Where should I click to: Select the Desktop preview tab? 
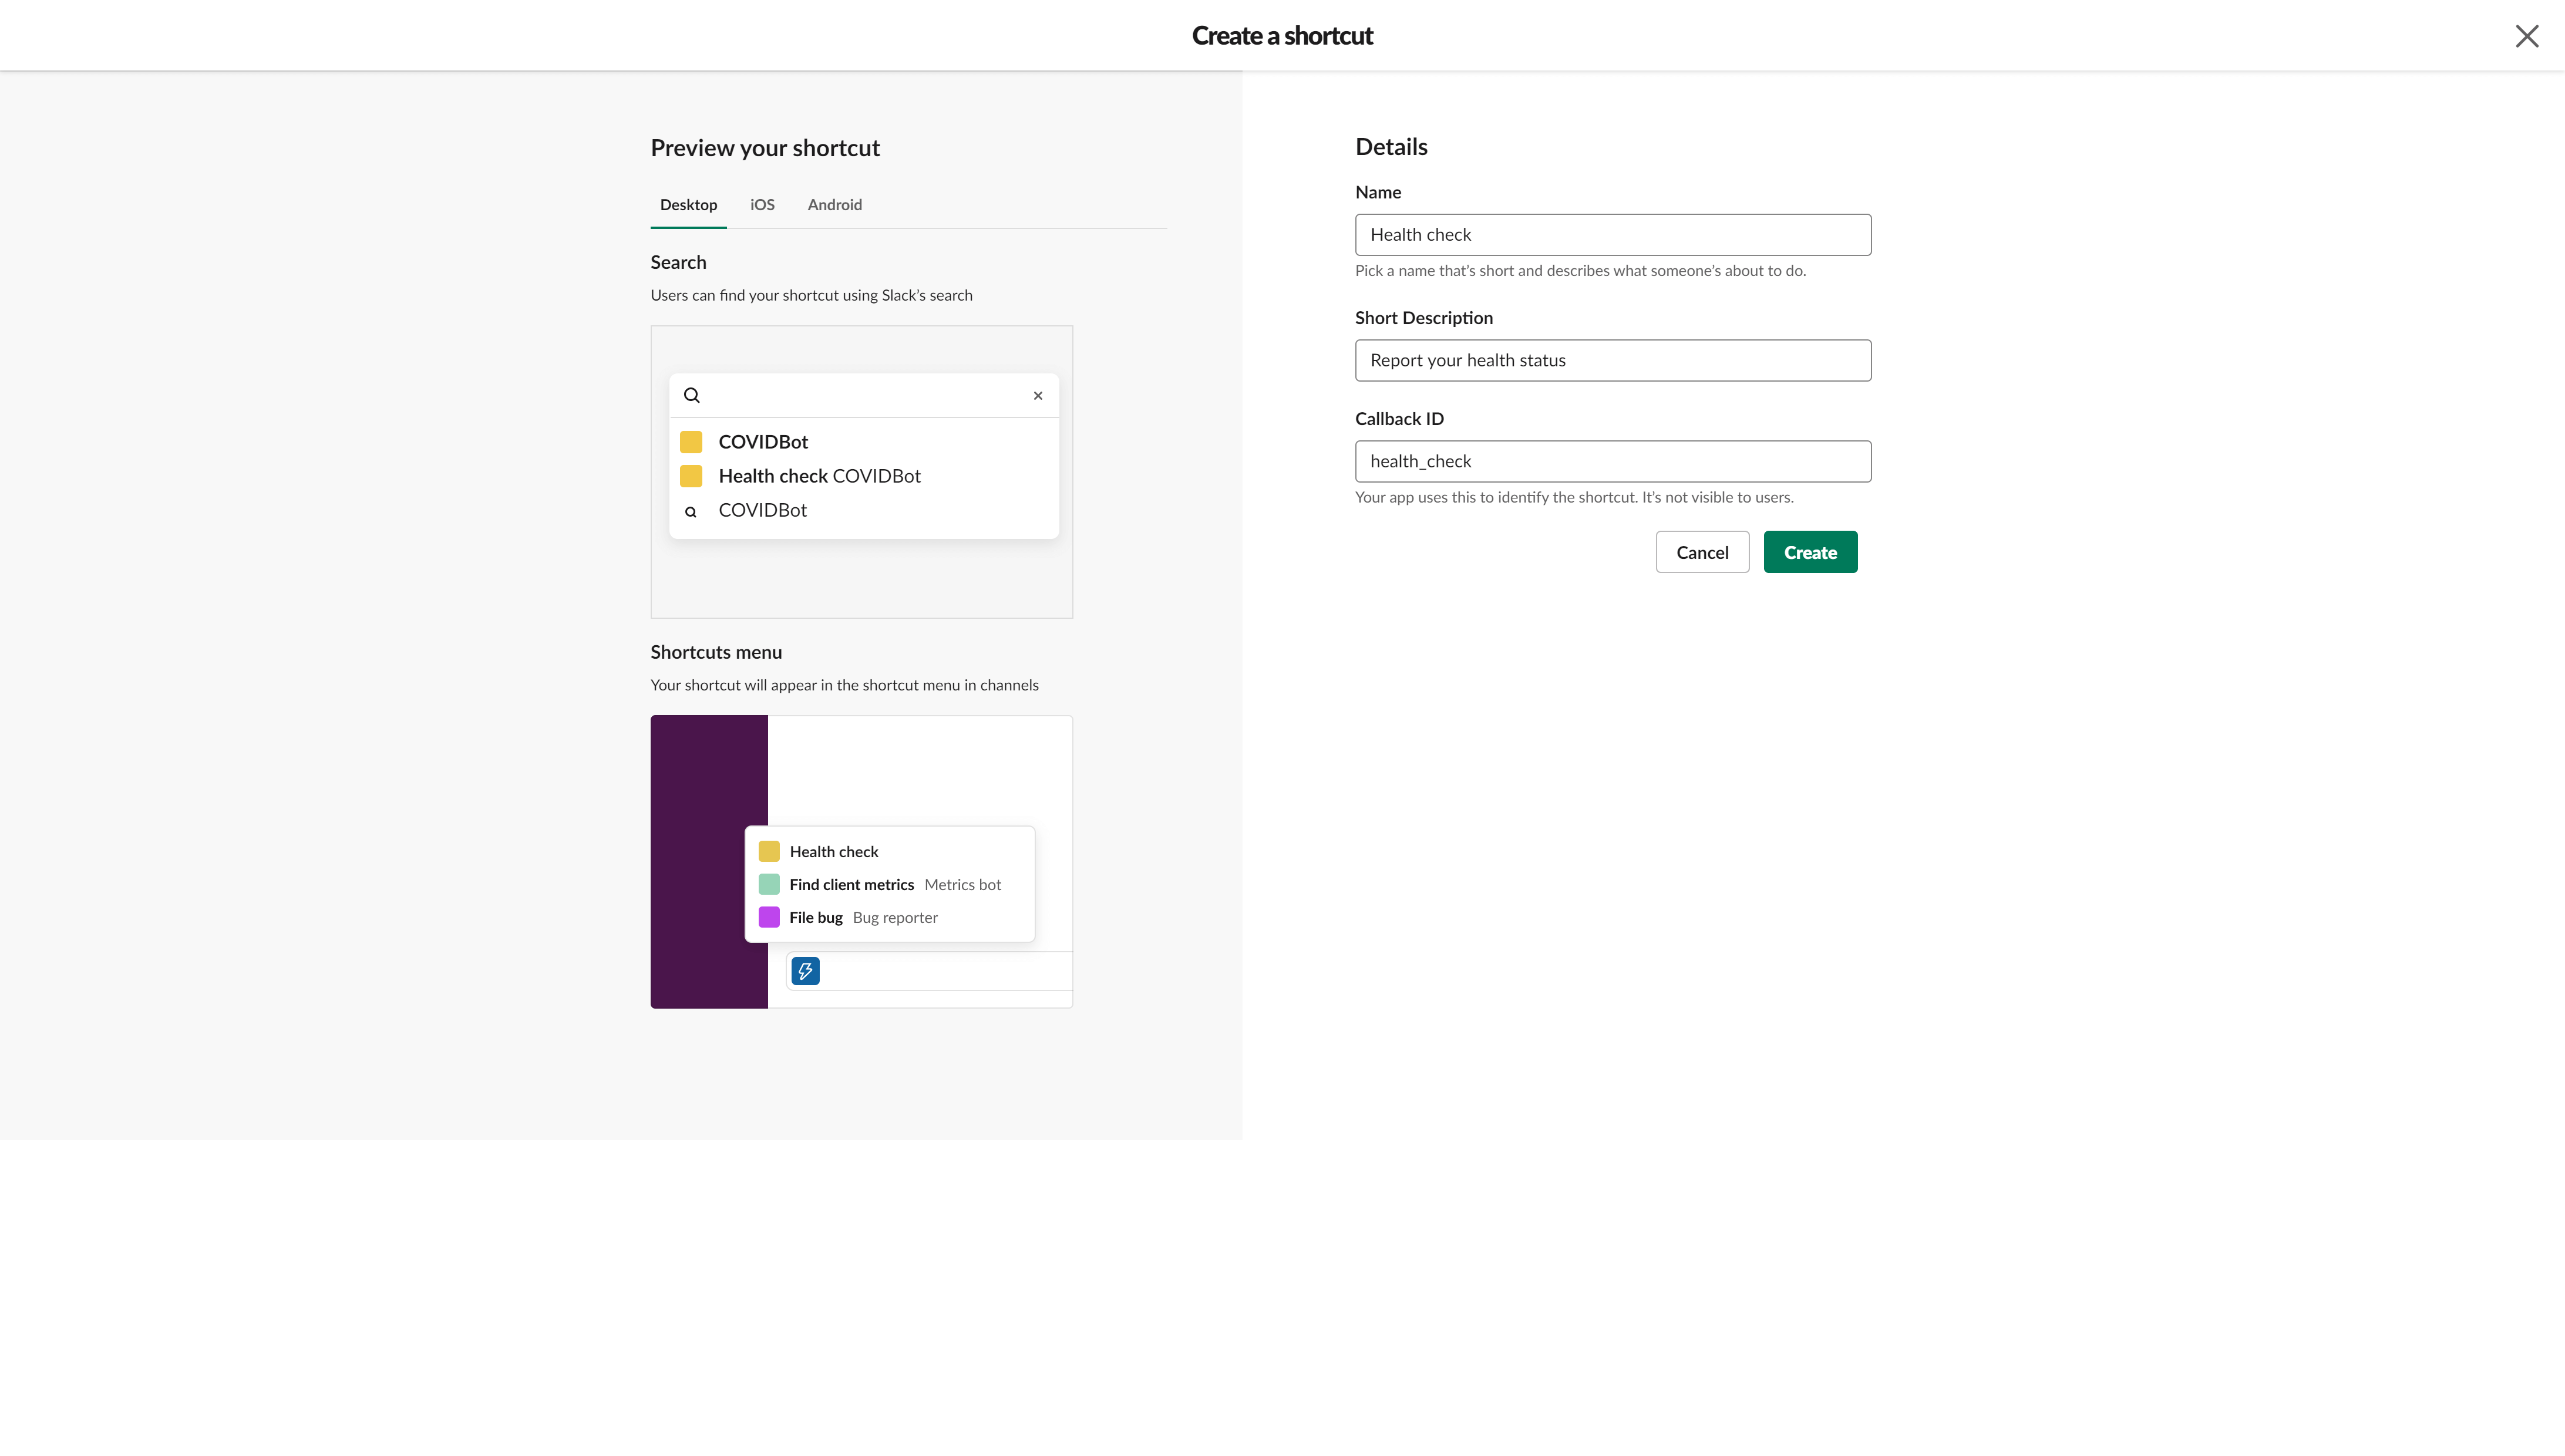tap(688, 204)
